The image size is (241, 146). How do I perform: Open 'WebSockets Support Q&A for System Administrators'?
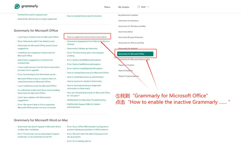(x=84, y=106)
